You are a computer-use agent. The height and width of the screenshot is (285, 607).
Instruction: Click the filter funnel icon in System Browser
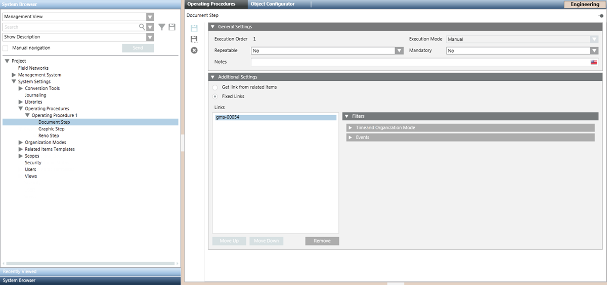162,27
